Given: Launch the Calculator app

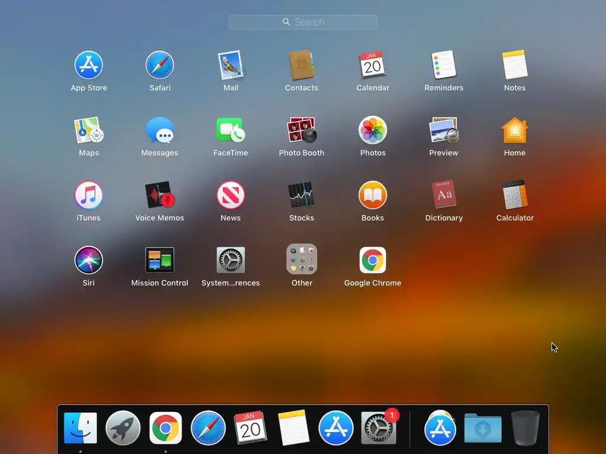Looking at the screenshot, I should [515, 195].
